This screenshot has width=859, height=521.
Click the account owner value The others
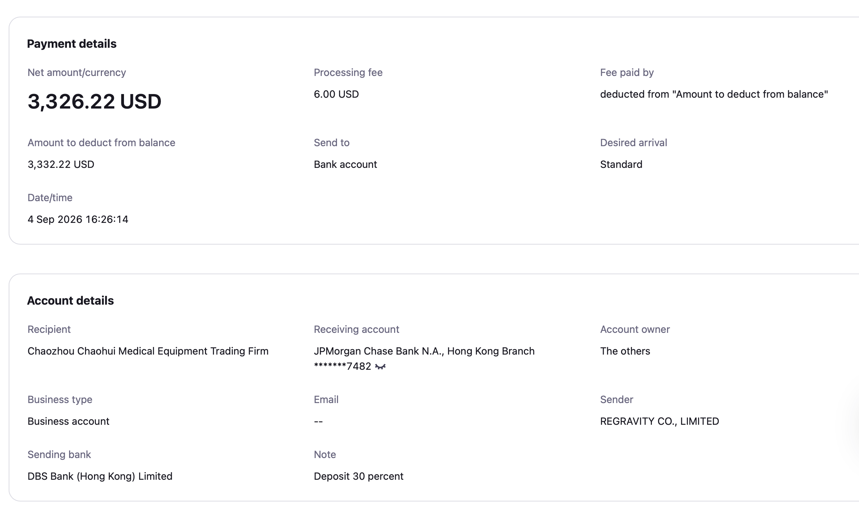pos(625,351)
